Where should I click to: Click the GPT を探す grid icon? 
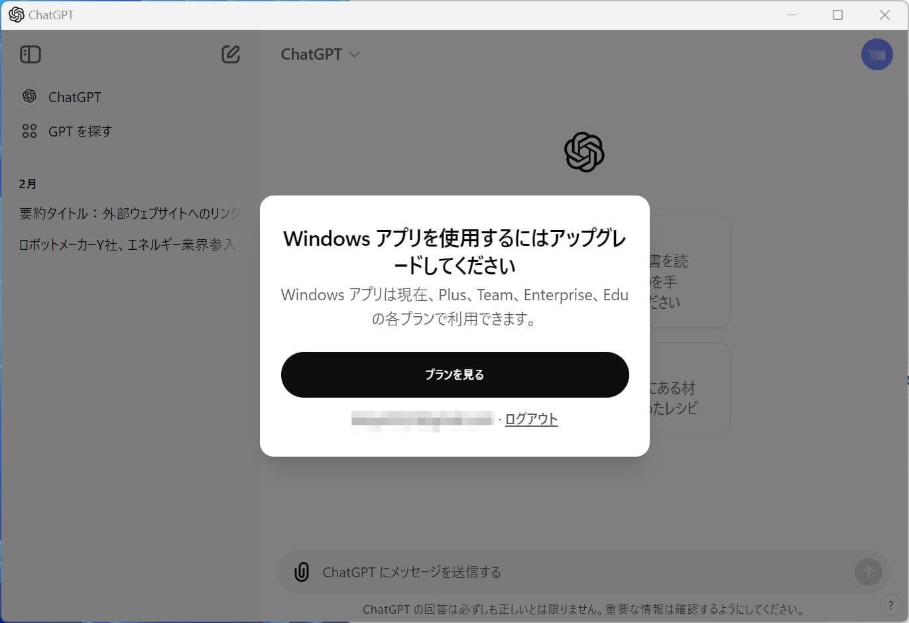pos(29,131)
